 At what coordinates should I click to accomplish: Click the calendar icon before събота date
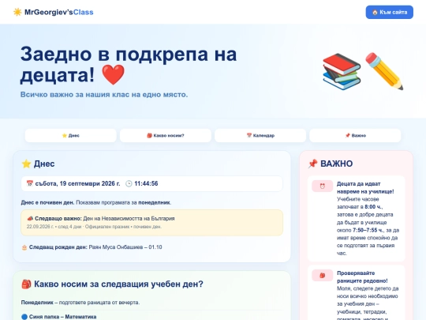(30, 183)
